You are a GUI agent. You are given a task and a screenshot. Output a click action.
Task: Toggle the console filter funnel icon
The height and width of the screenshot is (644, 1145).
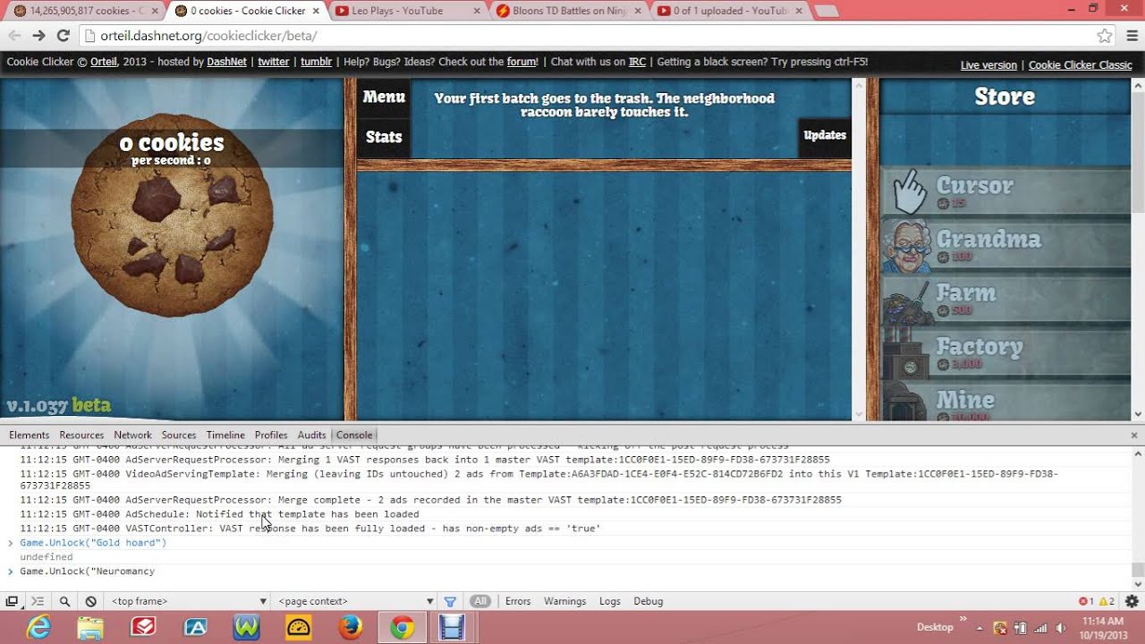[450, 601]
